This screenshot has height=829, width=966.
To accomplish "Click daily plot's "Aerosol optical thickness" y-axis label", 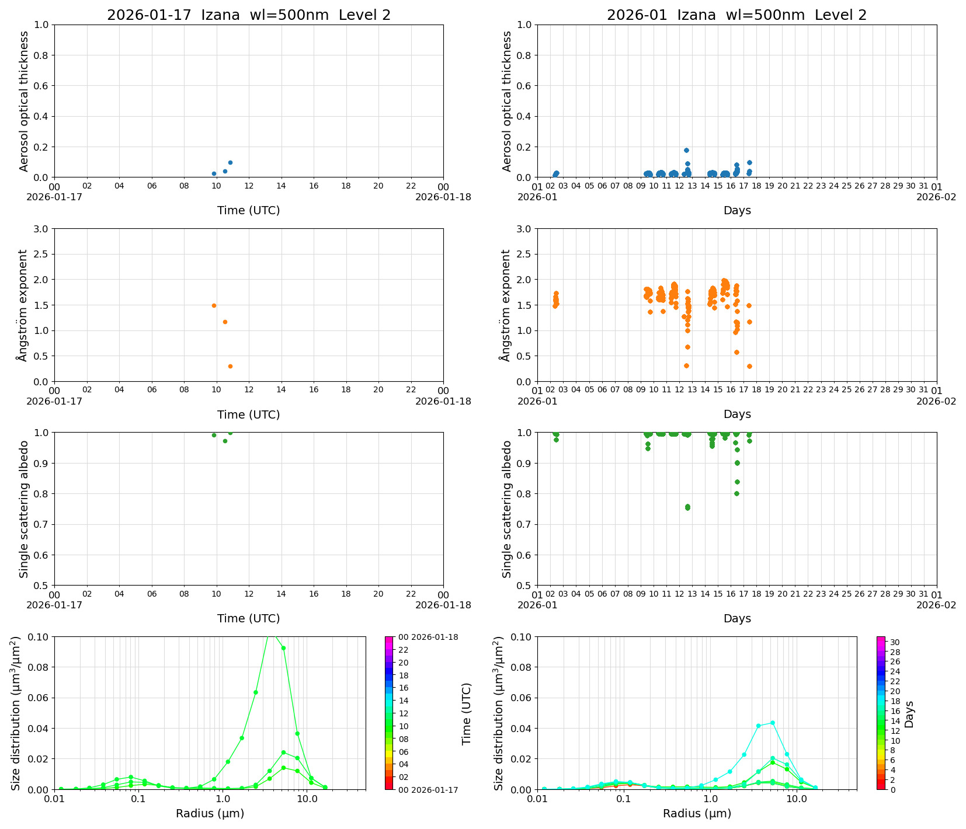I will click(x=24, y=101).
